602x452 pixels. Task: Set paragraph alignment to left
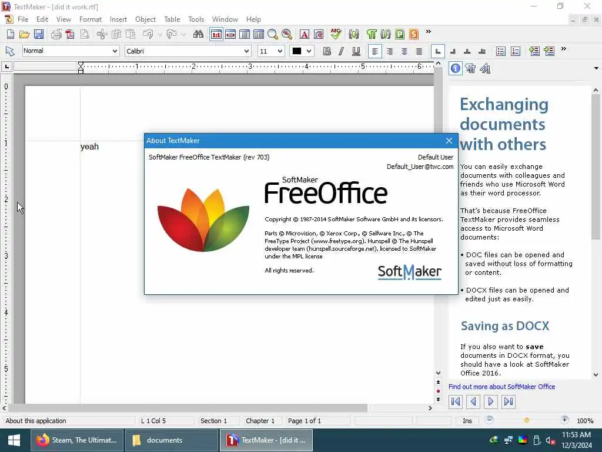click(375, 51)
